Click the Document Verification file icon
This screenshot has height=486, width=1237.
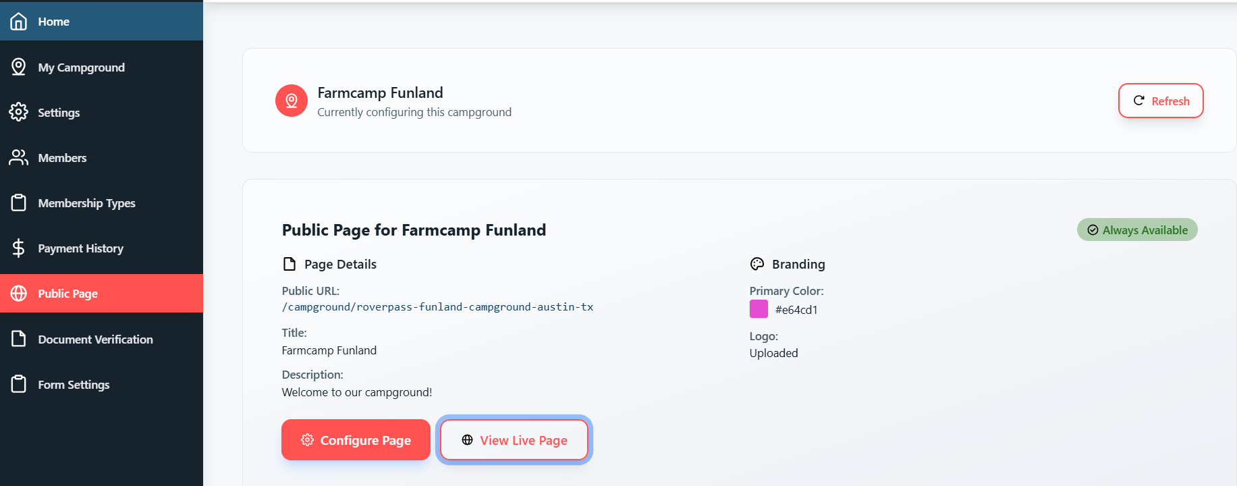pyautogui.click(x=19, y=339)
